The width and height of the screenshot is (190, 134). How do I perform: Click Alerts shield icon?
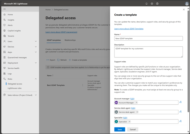[x=5, y=25]
